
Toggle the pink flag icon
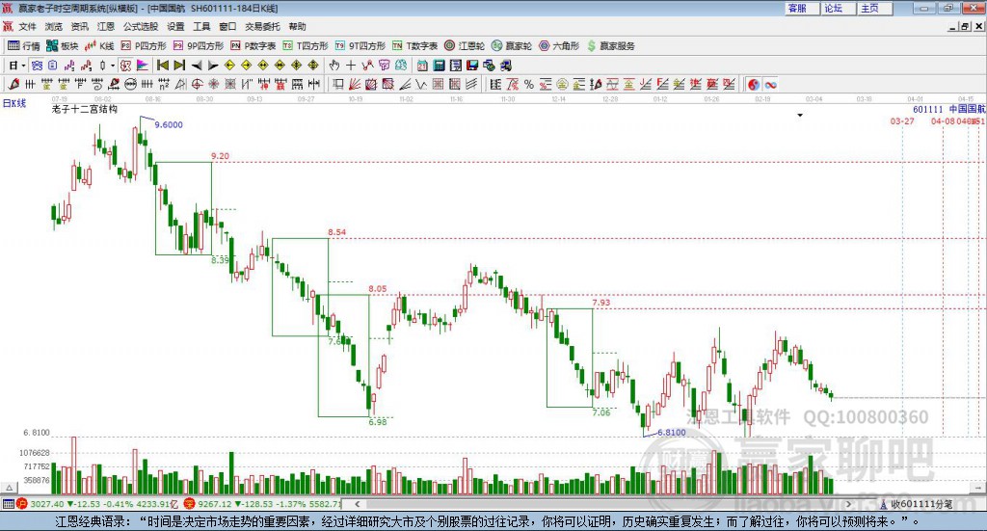point(143,66)
